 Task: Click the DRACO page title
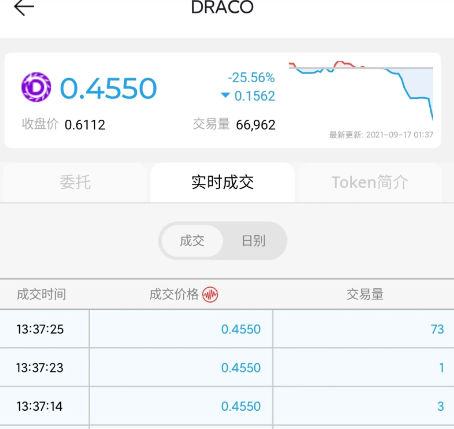pos(222,7)
